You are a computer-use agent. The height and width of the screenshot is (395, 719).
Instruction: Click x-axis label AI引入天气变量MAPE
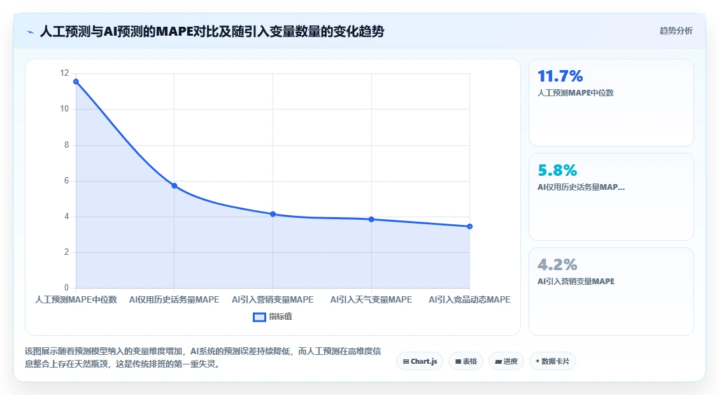371,299
